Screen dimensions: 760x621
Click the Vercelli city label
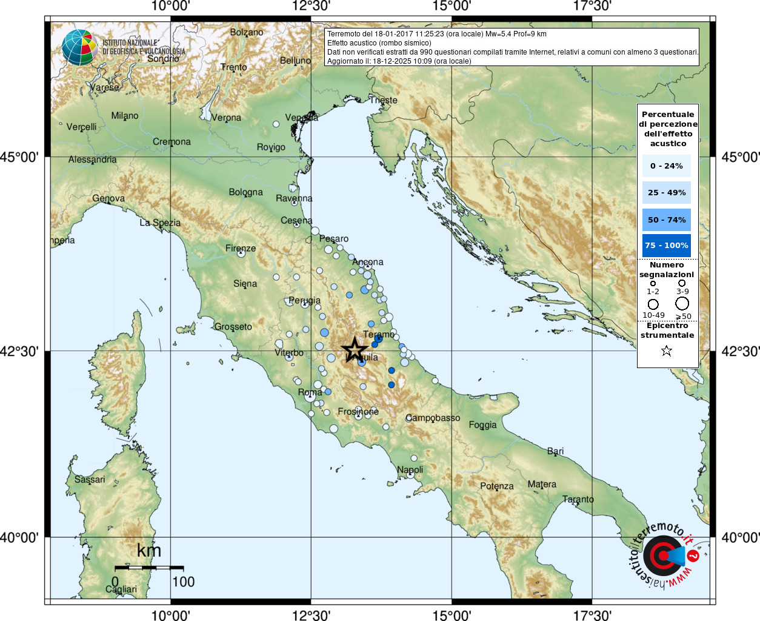point(81,127)
